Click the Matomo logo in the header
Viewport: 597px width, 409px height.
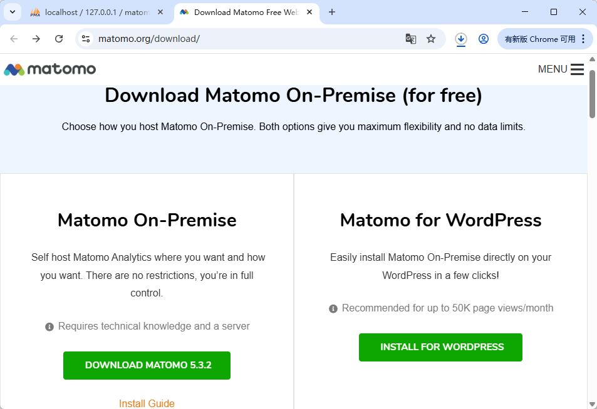[50, 69]
